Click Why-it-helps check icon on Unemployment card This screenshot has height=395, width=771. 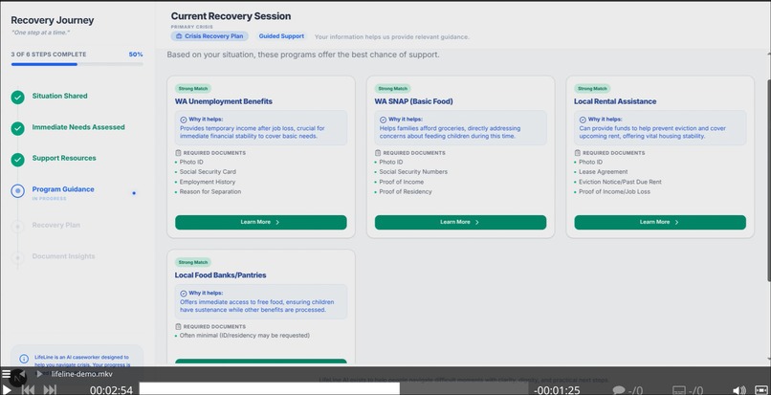(x=184, y=120)
